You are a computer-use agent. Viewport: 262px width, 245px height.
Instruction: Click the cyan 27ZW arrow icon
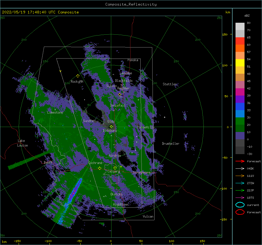click(240, 183)
